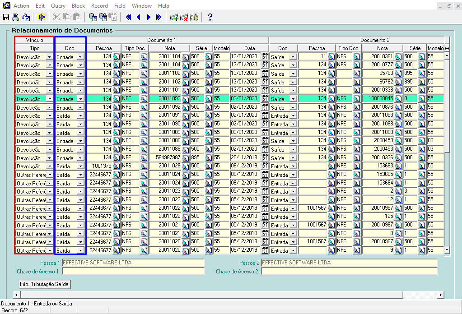Expand the Tipo dropdown in the first row

point(49,57)
